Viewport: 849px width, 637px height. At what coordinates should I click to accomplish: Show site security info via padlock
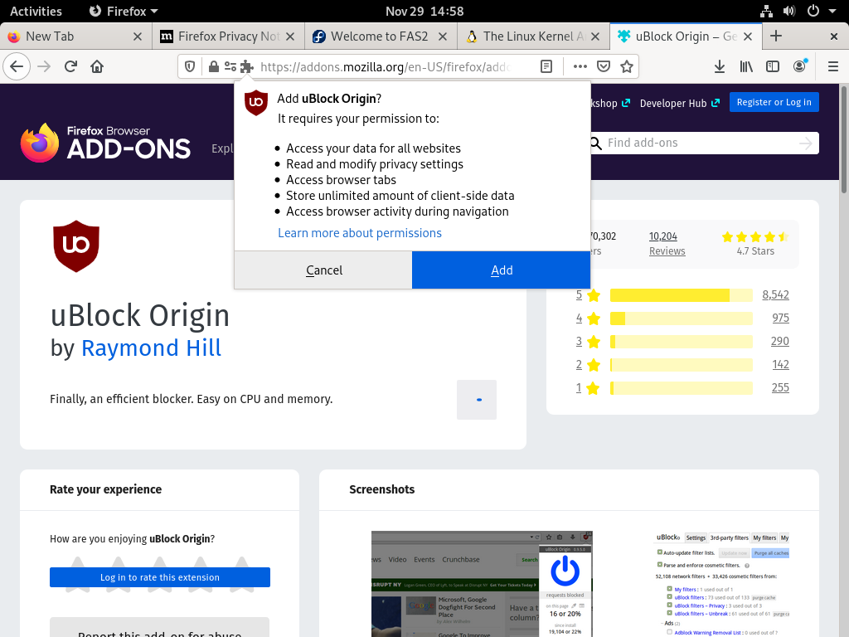214,66
